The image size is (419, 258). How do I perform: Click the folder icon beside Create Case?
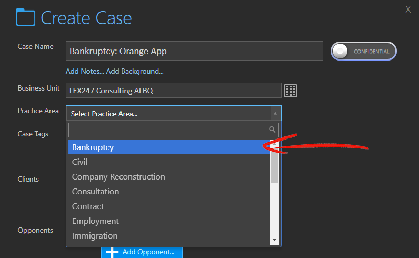(25, 17)
